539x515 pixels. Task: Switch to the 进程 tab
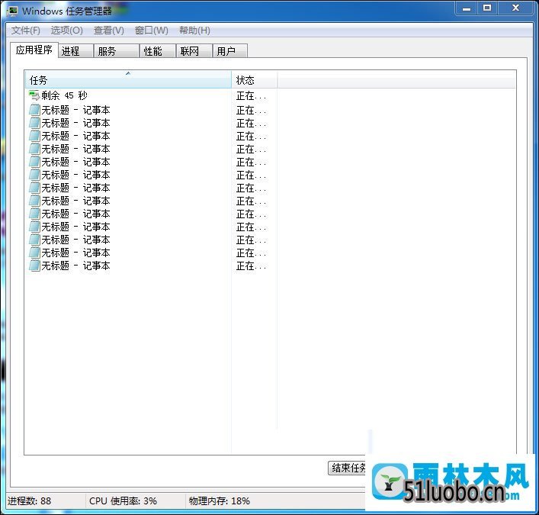click(76, 51)
